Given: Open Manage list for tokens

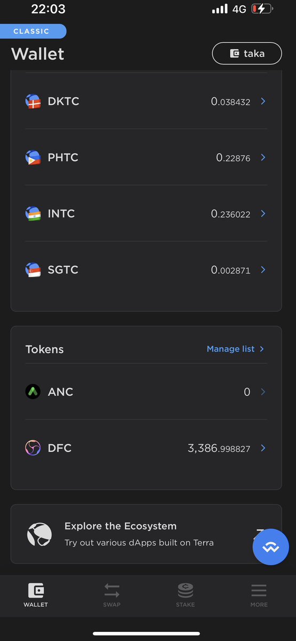Looking at the screenshot, I should click(235, 349).
